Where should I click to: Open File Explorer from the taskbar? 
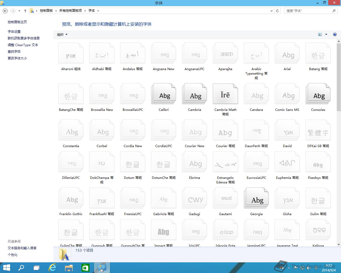click(x=69, y=268)
